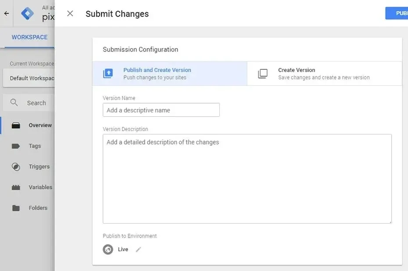Screen dimensions: 408x271
Task: Click the Live environment globe icon
Action: (108, 249)
